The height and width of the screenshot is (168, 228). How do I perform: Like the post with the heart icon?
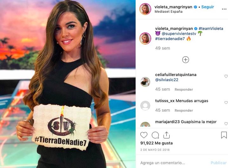pos(144,135)
